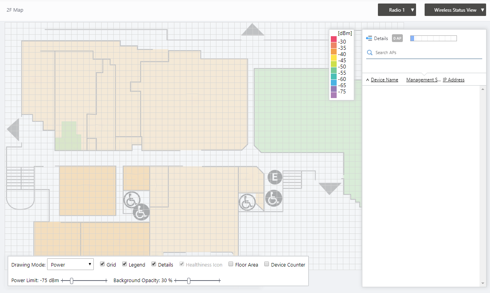Click the search magnifier icon
Image resolution: width=490 pixels, height=293 pixels.
click(370, 53)
